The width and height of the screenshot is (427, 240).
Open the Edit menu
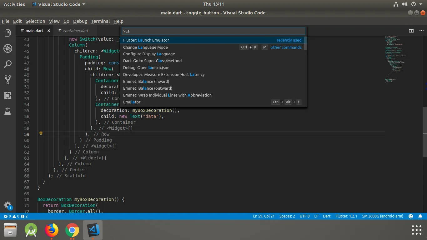pos(18,21)
